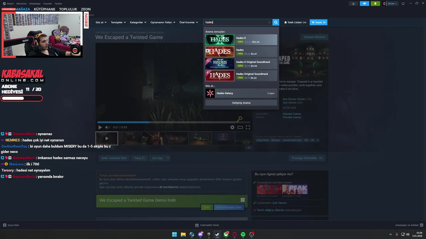
Task: Open Discord from the taskbar
Action: [x=200, y=234]
